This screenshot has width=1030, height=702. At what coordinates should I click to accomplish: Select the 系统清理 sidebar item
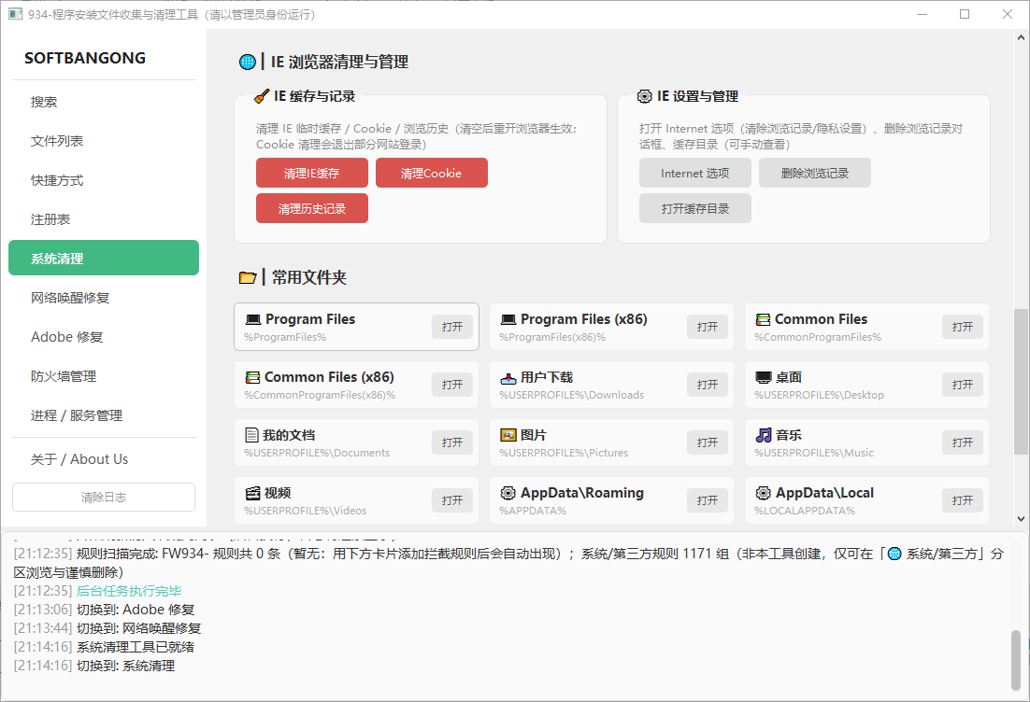[x=104, y=258]
